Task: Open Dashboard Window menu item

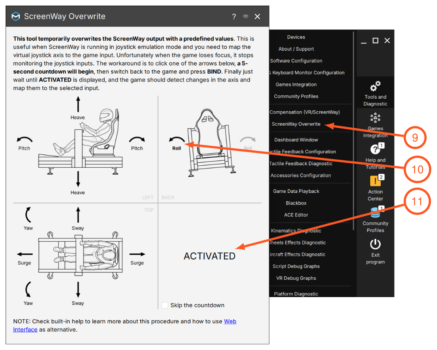Action: click(296, 140)
